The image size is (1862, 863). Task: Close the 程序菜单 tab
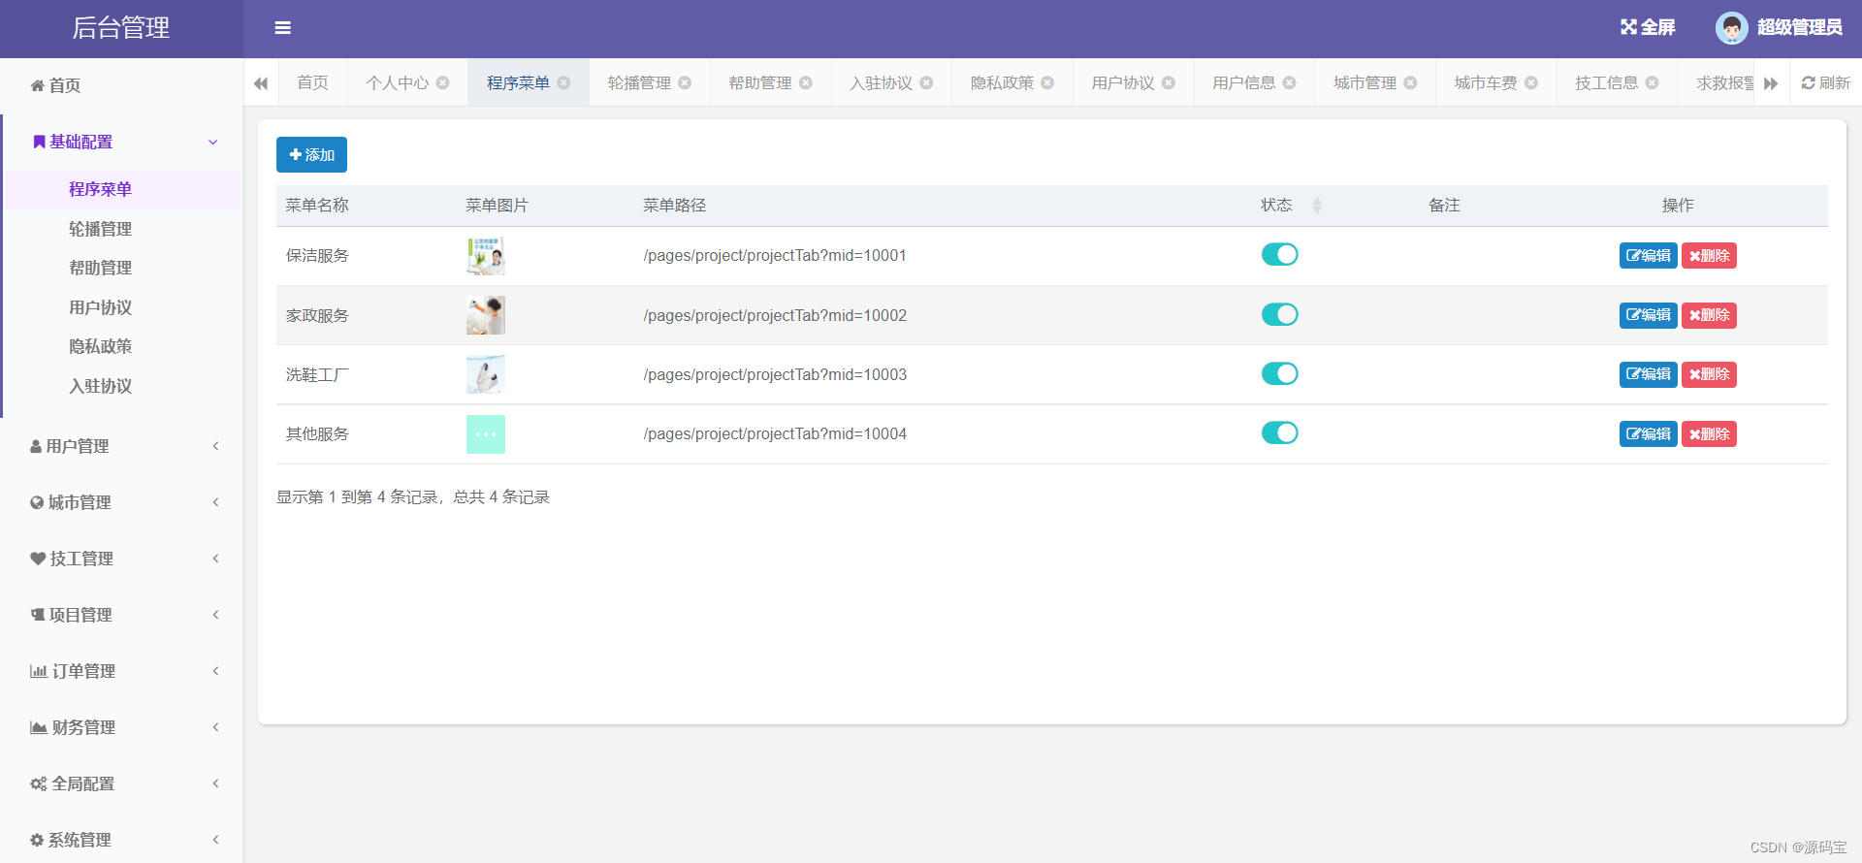(563, 82)
